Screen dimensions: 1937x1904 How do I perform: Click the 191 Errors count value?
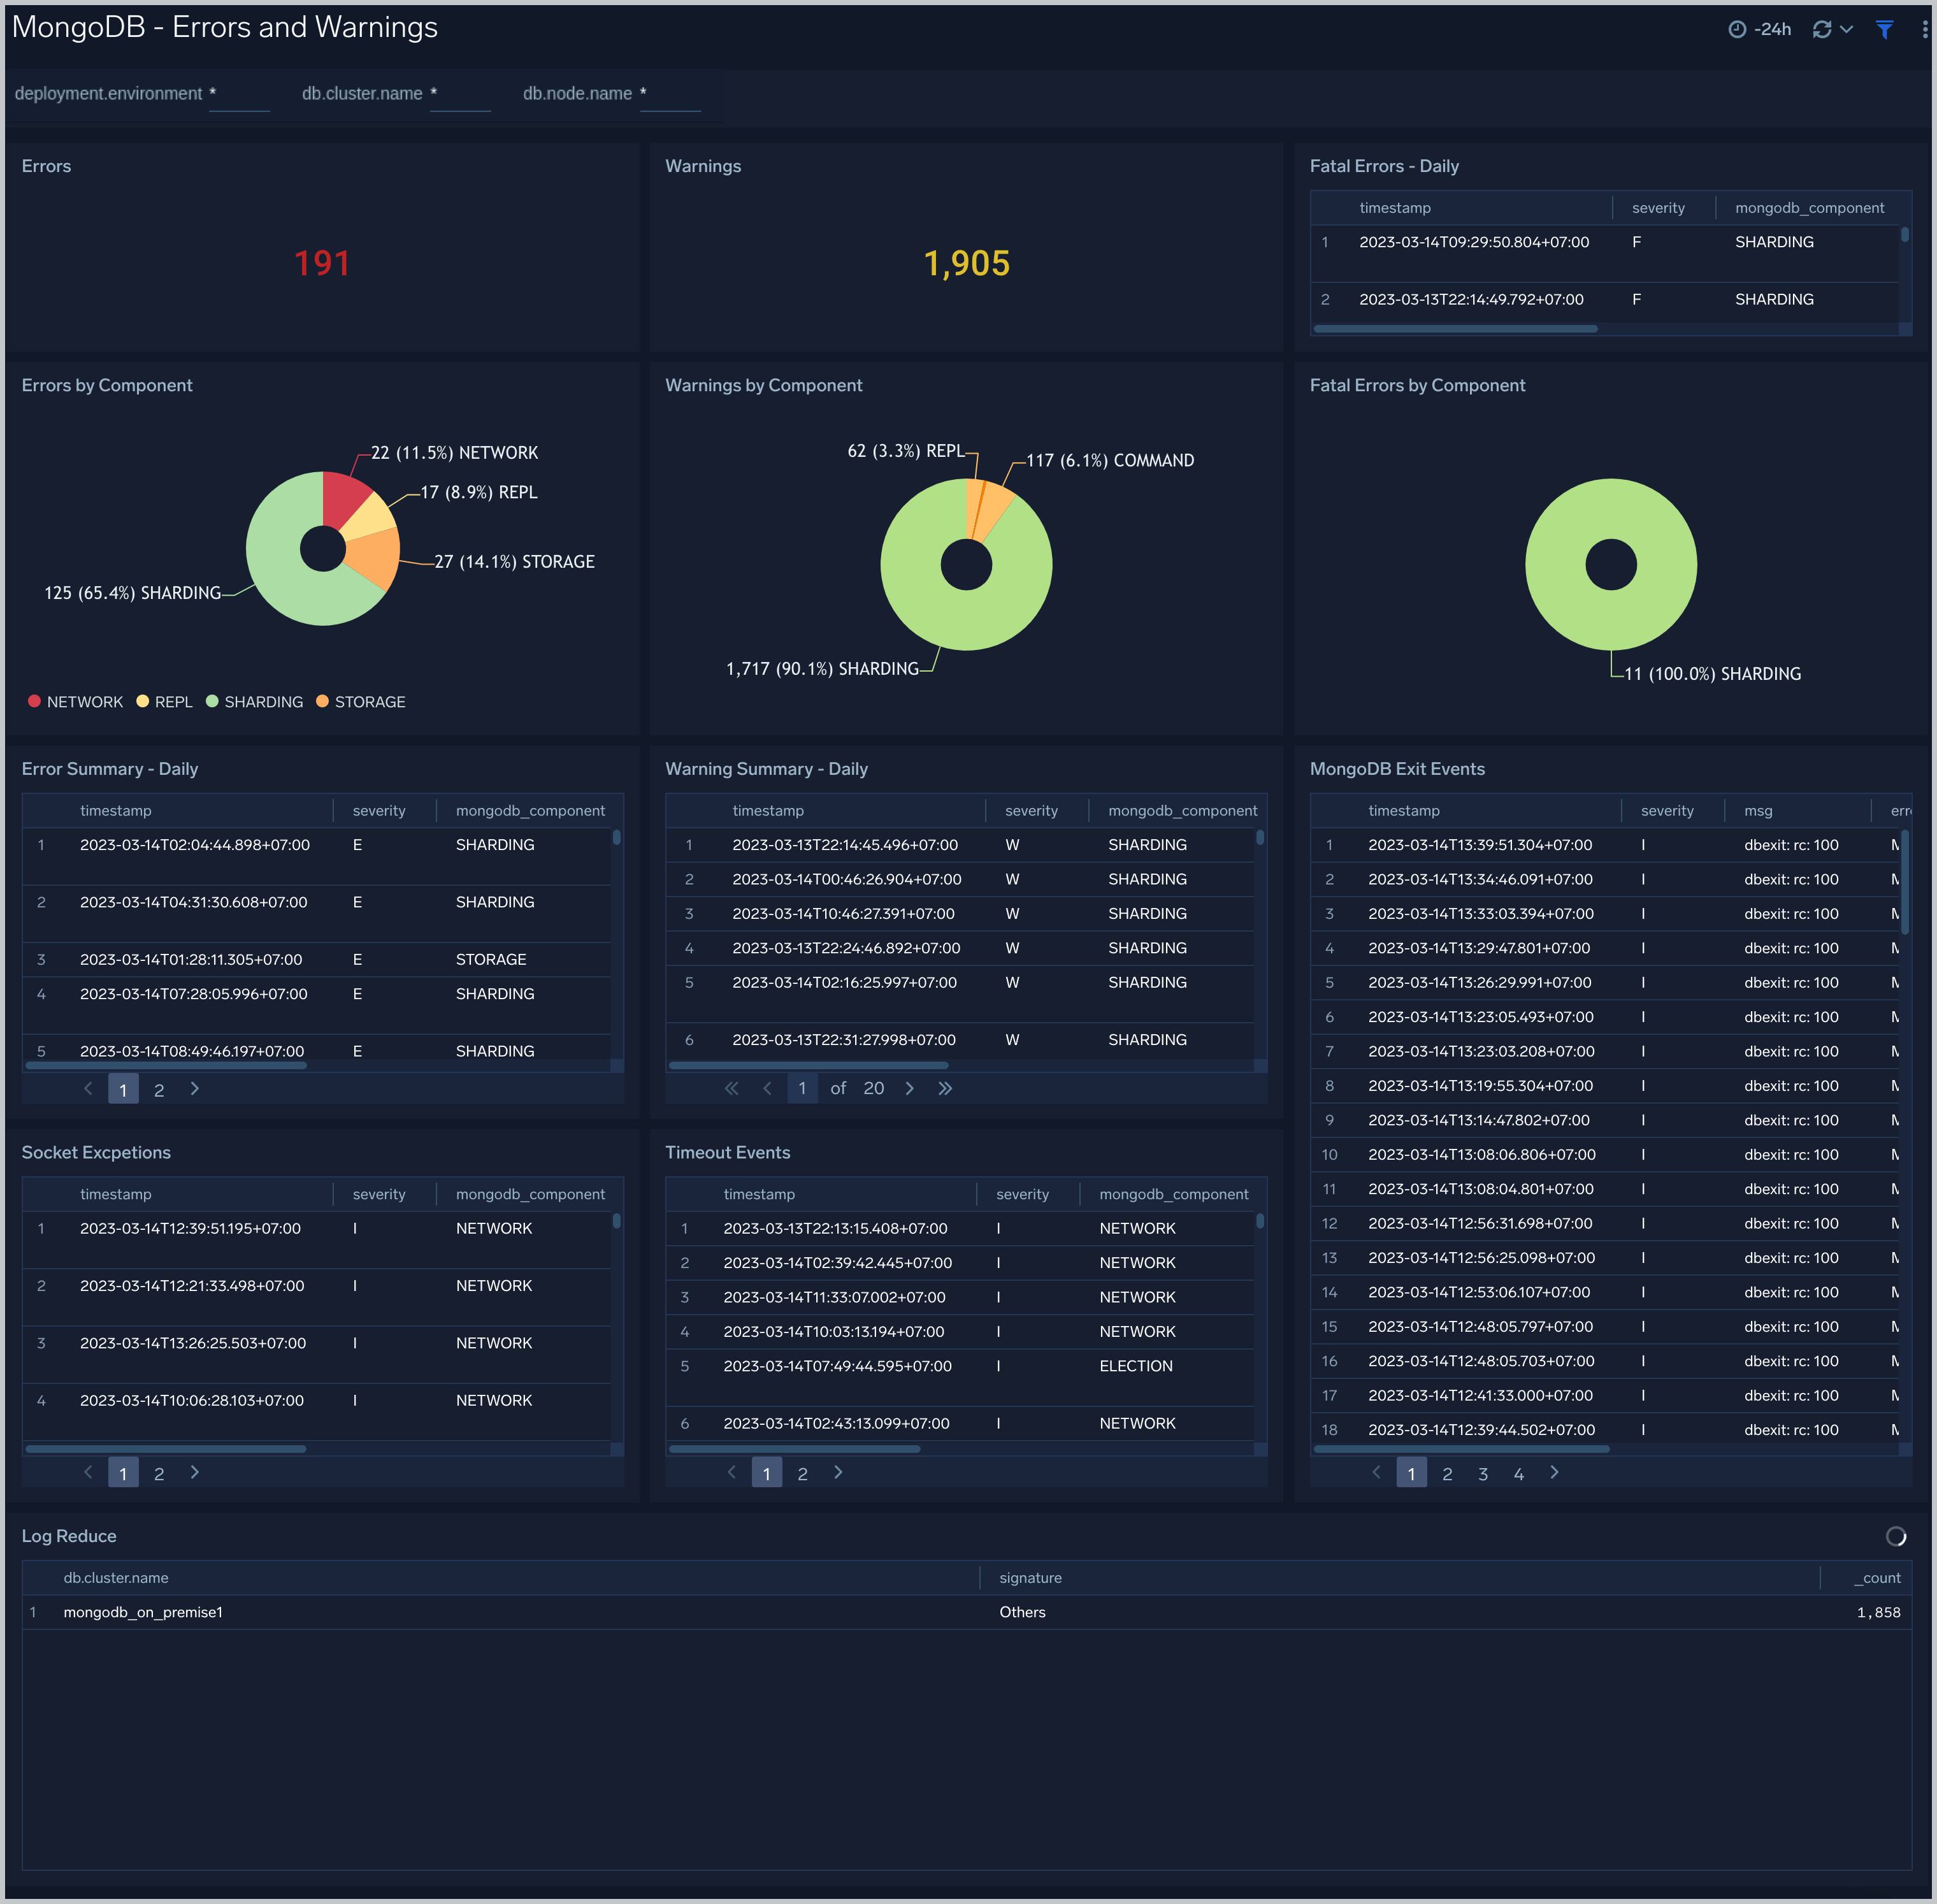(x=322, y=264)
